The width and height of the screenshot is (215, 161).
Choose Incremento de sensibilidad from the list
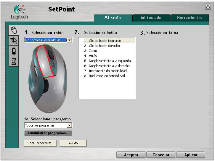(107, 71)
